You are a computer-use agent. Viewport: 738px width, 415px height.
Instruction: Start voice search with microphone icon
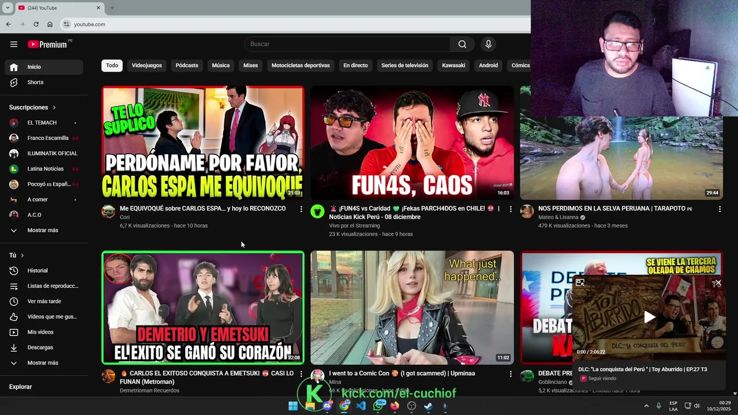pyautogui.click(x=488, y=44)
